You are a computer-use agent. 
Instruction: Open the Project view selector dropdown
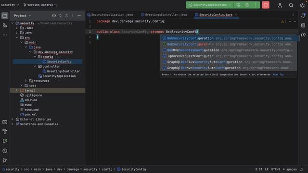23,15
